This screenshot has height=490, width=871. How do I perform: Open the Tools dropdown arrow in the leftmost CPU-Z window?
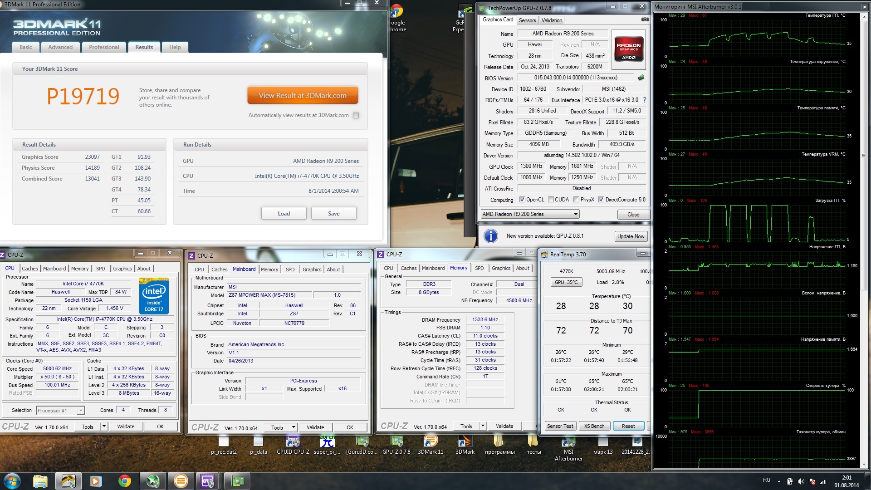104,426
